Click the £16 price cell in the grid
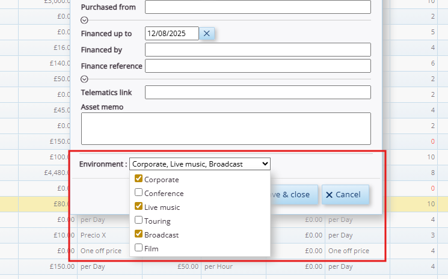The height and width of the screenshot is (279, 448). pyautogui.click(x=44, y=48)
